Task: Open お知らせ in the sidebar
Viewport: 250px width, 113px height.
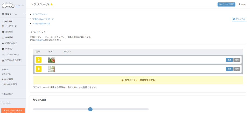Action: tap(9, 32)
